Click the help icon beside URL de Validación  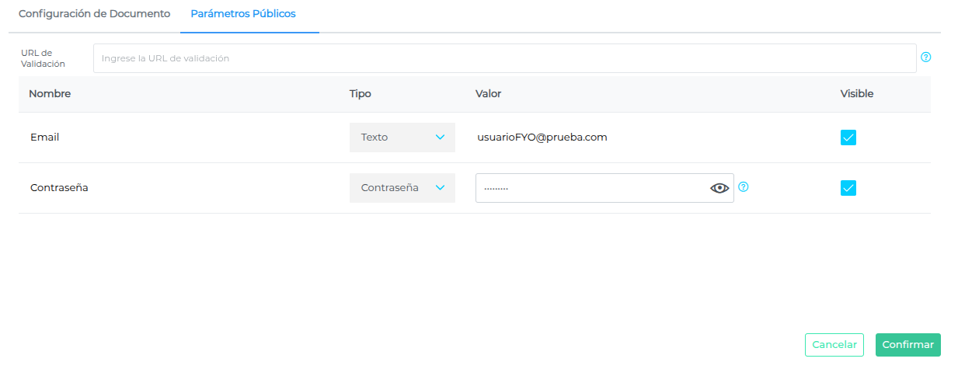click(x=925, y=57)
